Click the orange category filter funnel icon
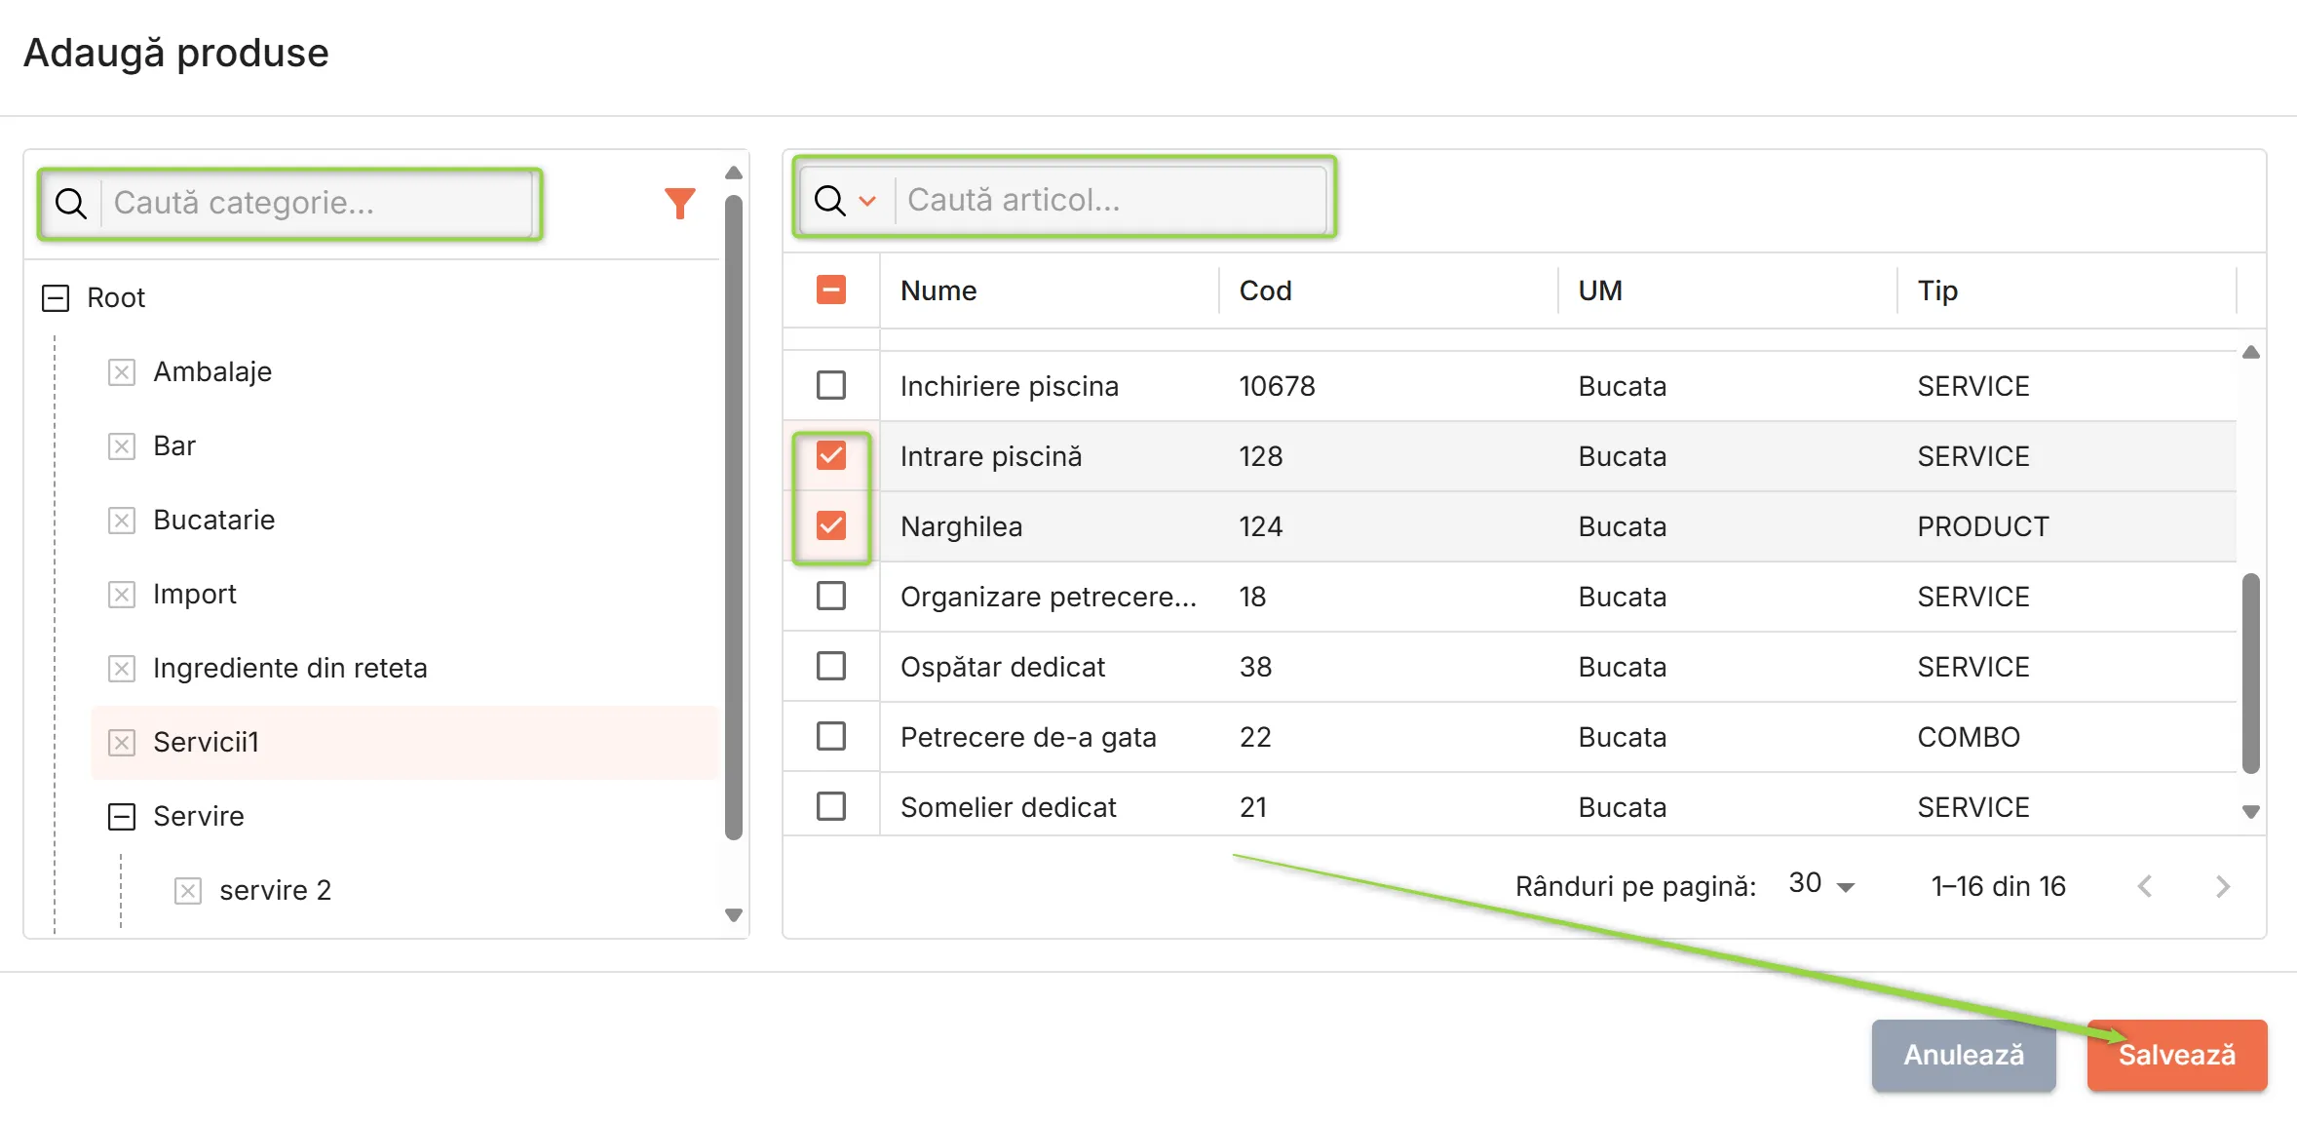Screen dimensions: 2297x1122 (679, 203)
